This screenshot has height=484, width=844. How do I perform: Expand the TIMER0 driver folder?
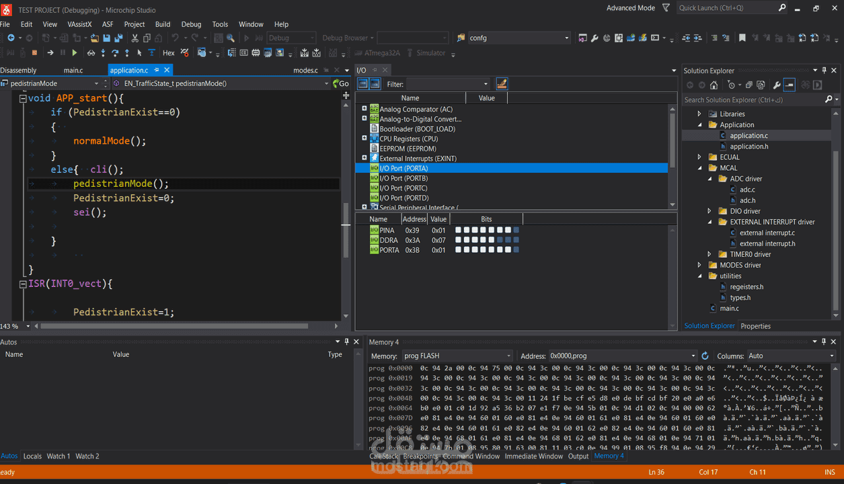click(x=709, y=254)
